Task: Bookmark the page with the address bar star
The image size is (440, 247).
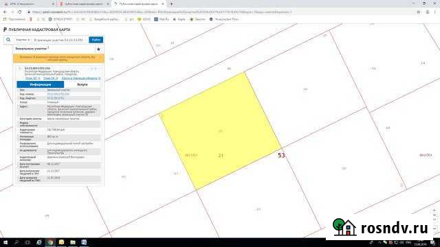Action: coord(419,12)
